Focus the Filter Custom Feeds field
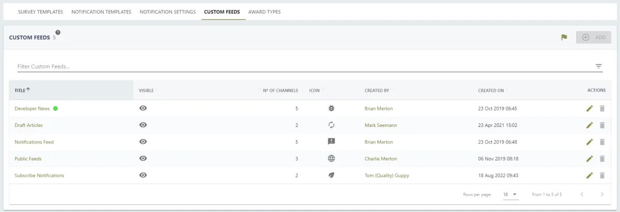The width and height of the screenshot is (620, 212). (305, 67)
